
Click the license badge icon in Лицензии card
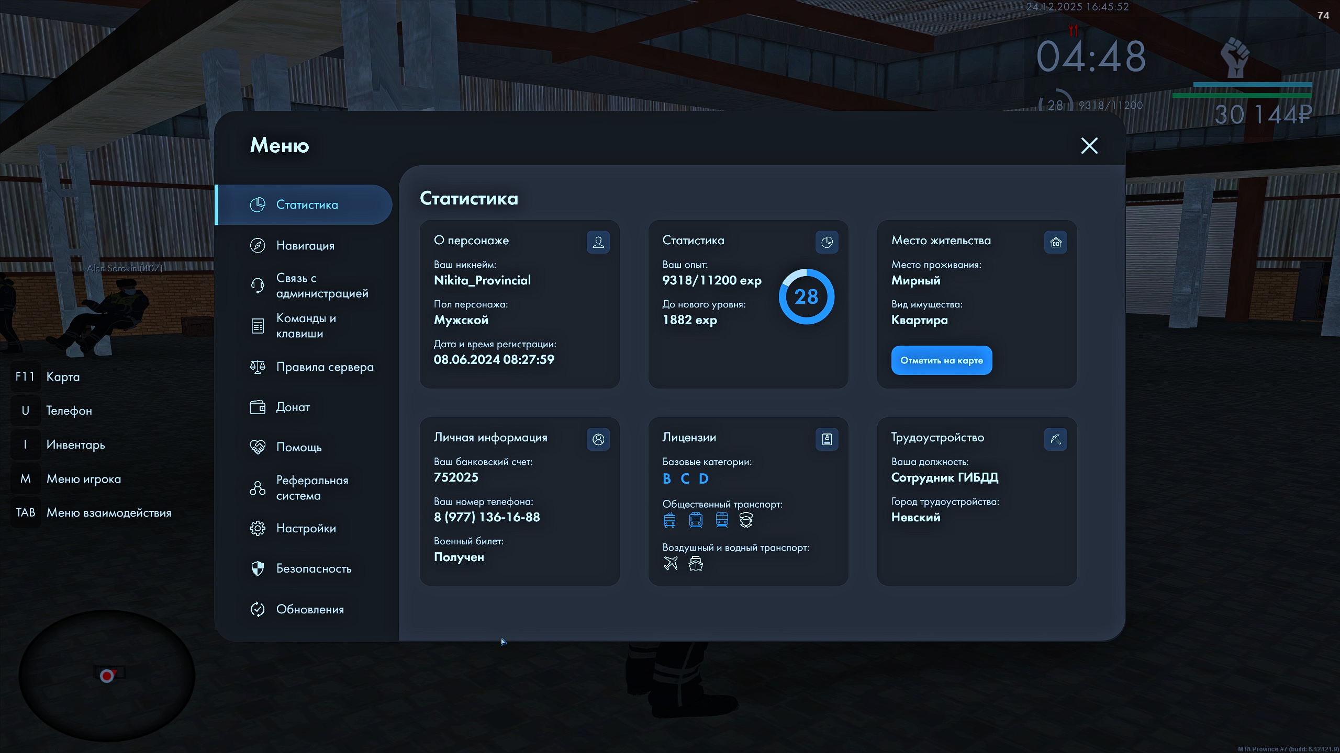click(827, 439)
